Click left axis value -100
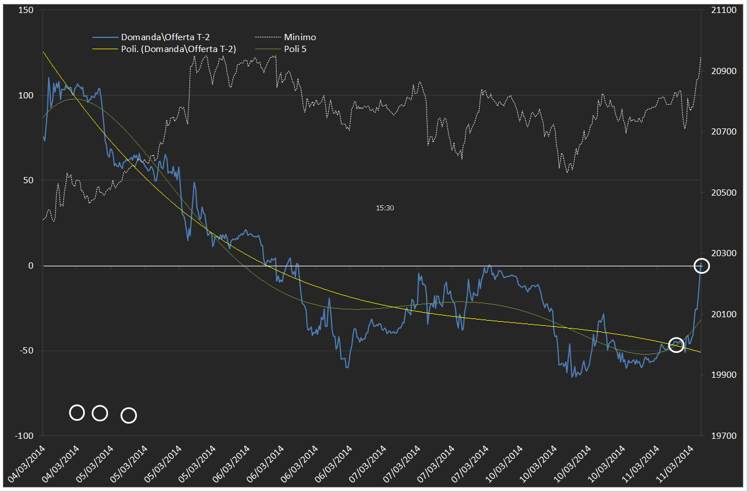749x492 pixels. tap(24, 435)
